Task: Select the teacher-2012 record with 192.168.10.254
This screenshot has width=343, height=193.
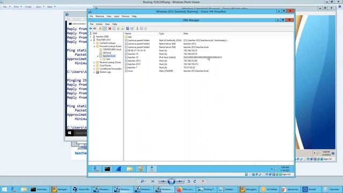Action: [x=161, y=61]
